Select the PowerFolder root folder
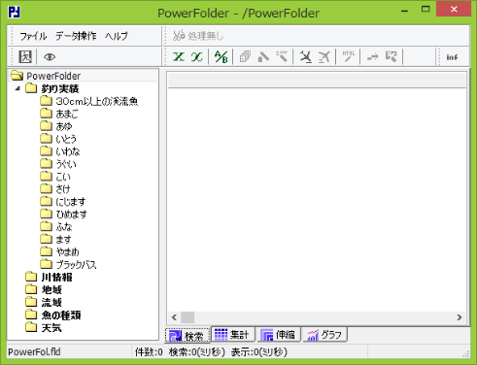The width and height of the screenshot is (477, 365). pos(53,76)
